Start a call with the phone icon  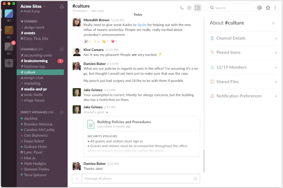point(182,8)
